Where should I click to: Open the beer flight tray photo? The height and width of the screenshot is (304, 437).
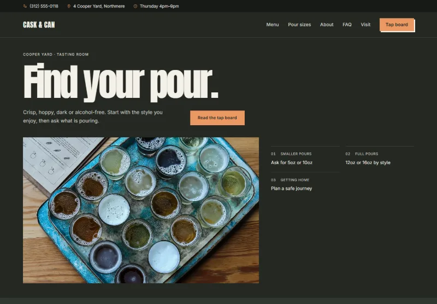(x=141, y=210)
